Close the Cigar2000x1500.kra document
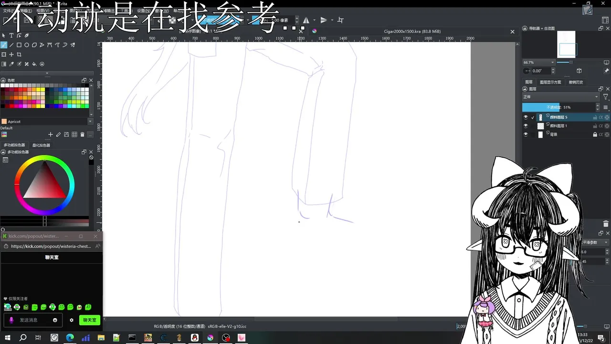The image size is (611, 344). click(x=513, y=32)
